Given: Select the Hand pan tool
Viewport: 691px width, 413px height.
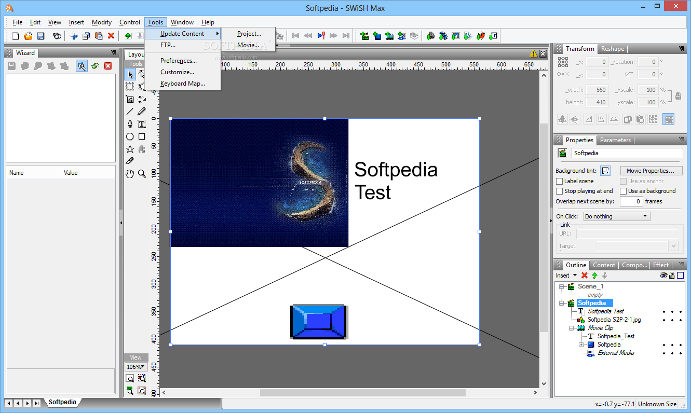Looking at the screenshot, I should [130, 174].
